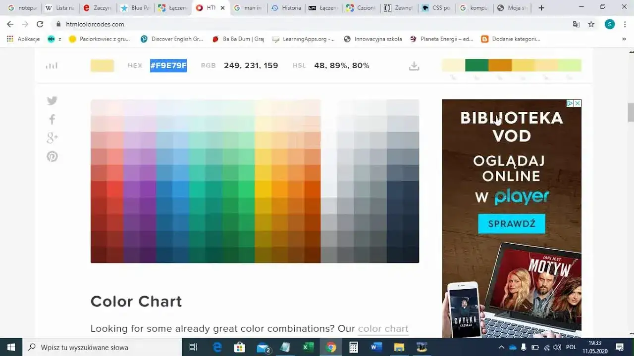Download the color palette
This screenshot has height=356, width=634.
(414, 65)
